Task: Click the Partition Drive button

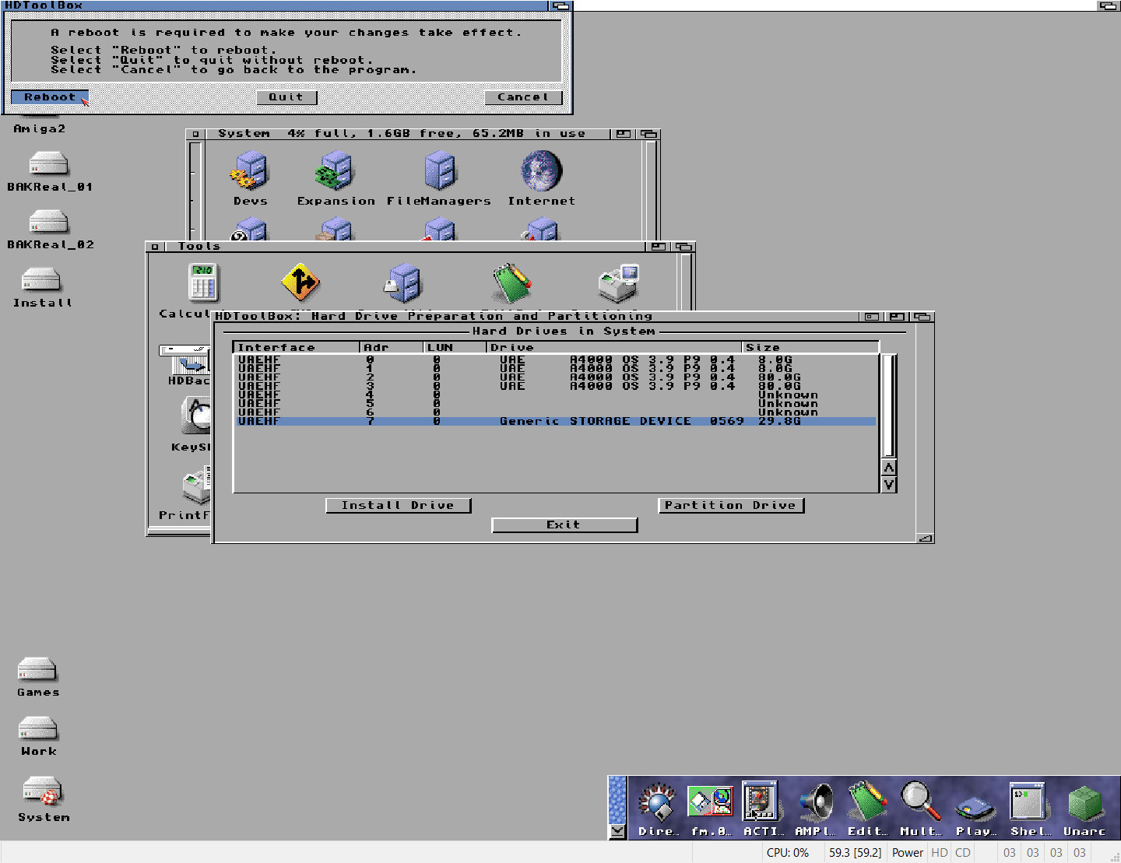Action: pos(730,506)
